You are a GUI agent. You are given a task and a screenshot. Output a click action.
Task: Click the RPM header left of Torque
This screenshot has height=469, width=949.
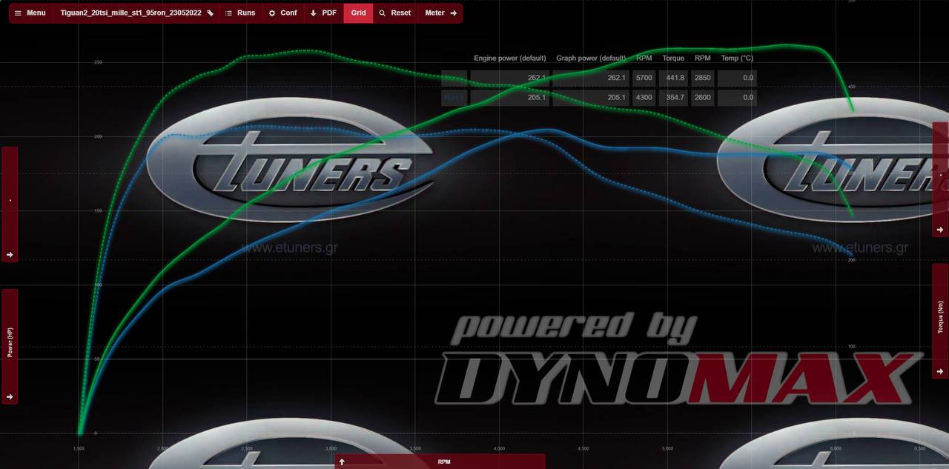644,58
